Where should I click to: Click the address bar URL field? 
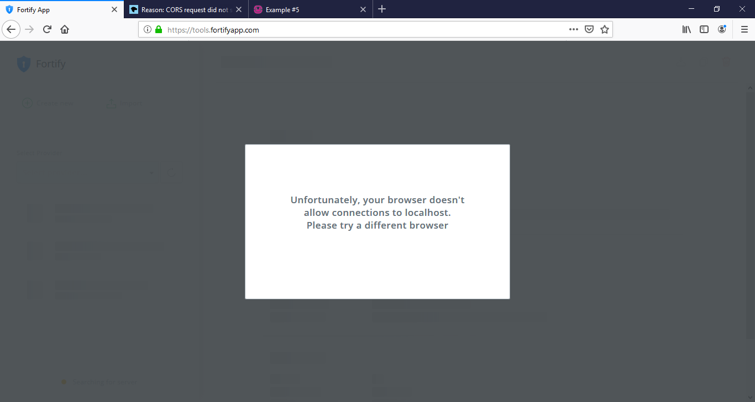(332, 30)
